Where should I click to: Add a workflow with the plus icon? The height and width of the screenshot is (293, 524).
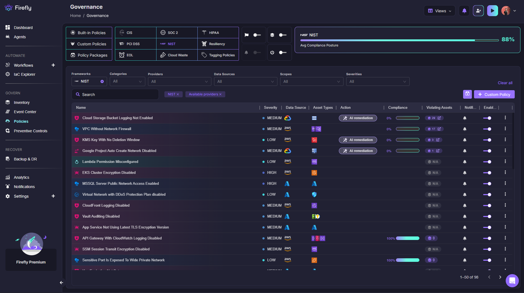tap(53, 65)
